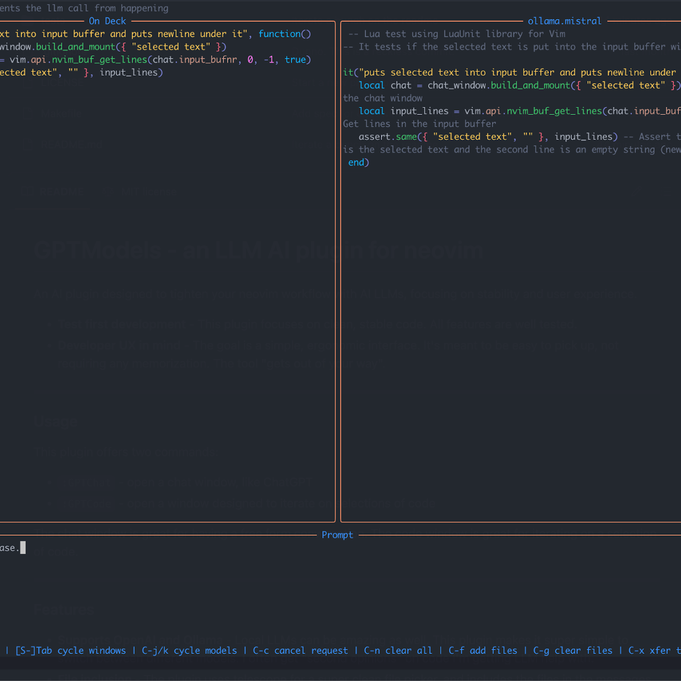Click the "C-f add files" hint
This screenshot has width=681, height=681.
tap(483, 651)
